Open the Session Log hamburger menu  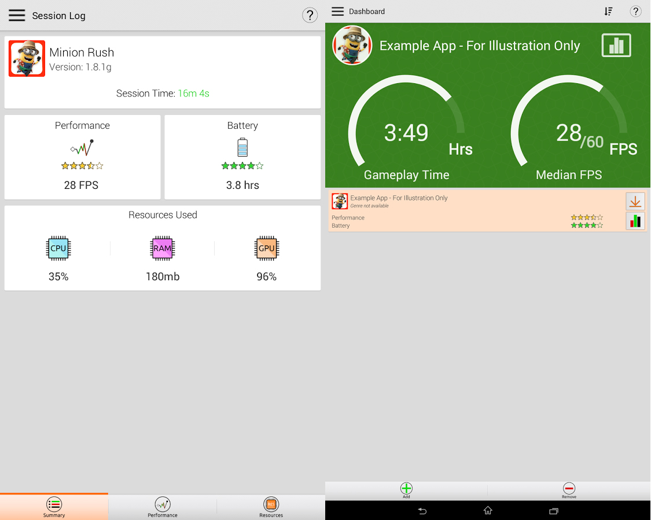pyautogui.click(x=17, y=16)
